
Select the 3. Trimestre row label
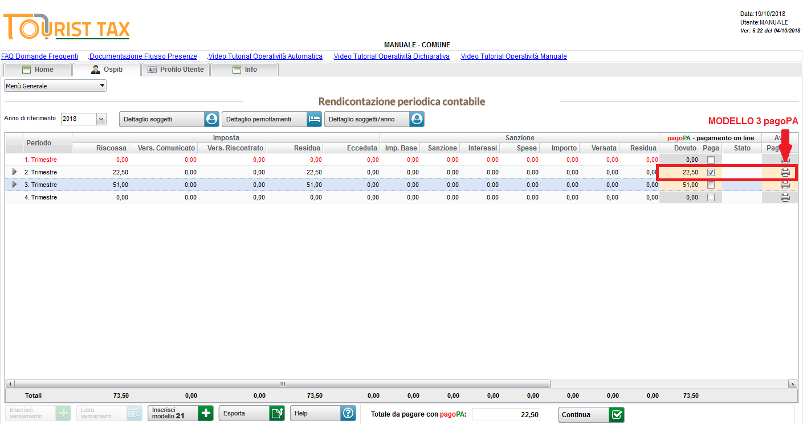point(40,185)
